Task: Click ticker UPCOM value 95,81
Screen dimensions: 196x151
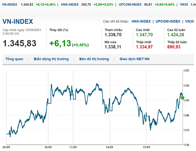Action: tap(148, 5)
